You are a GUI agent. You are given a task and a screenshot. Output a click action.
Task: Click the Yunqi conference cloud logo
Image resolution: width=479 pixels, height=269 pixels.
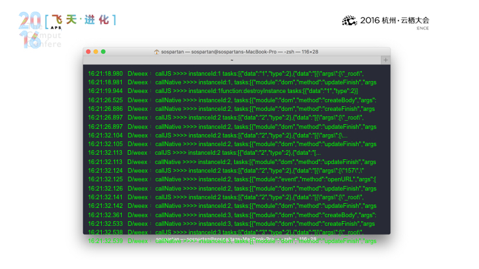pos(349,21)
